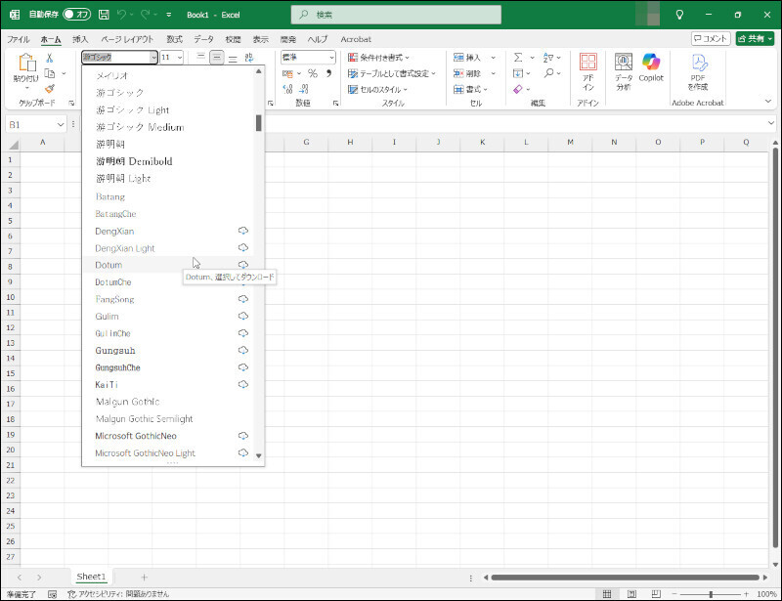Select the Format Painter brush icon
The image size is (782, 601).
[50, 89]
